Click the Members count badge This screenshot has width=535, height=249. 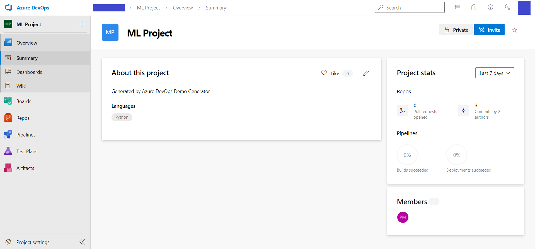click(x=434, y=202)
